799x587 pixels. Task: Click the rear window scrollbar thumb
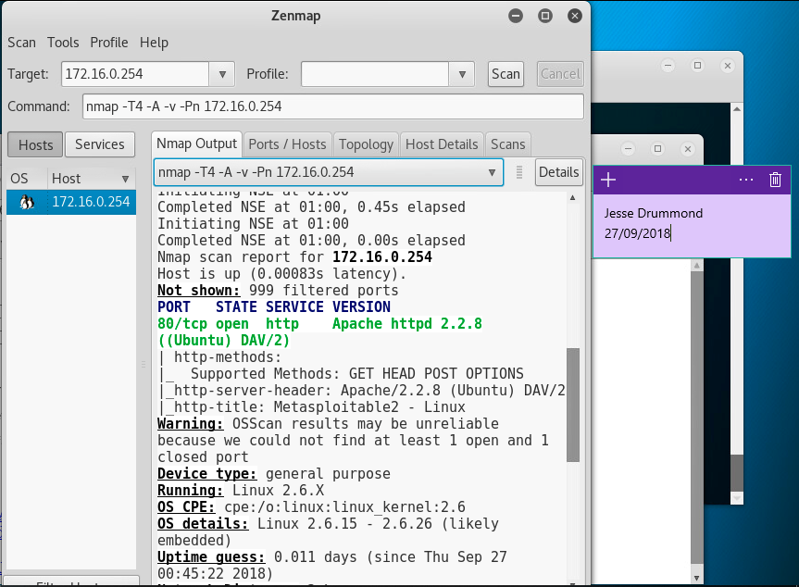(737, 473)
